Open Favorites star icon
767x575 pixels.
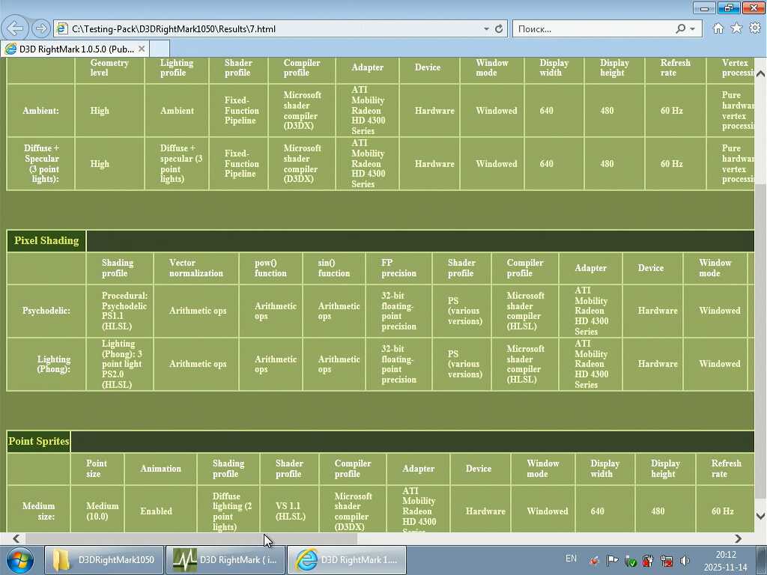tap(736, 28)
